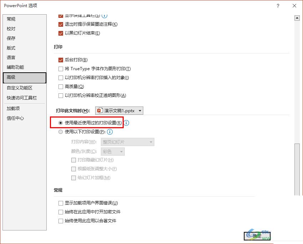This screenshot has width=303, height=244.
Task: Select 使用以下打印设置 radio button
Action: [x=61, y=132]
